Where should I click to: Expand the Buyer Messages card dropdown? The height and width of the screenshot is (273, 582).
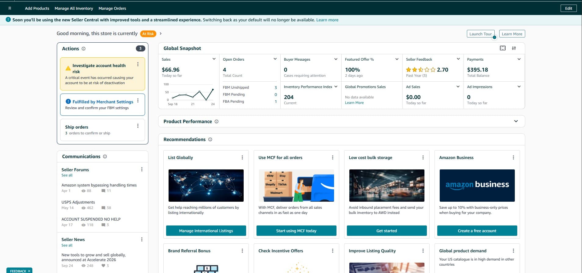tap(336, 59)
